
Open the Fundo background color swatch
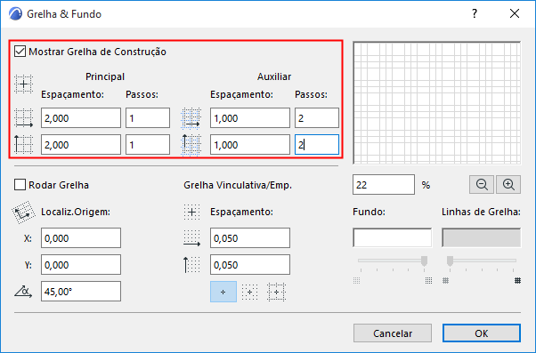392,237
